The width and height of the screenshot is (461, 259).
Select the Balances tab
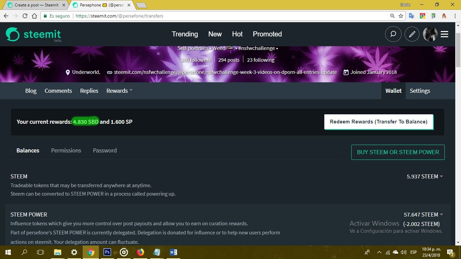click(x=28, y=150)
